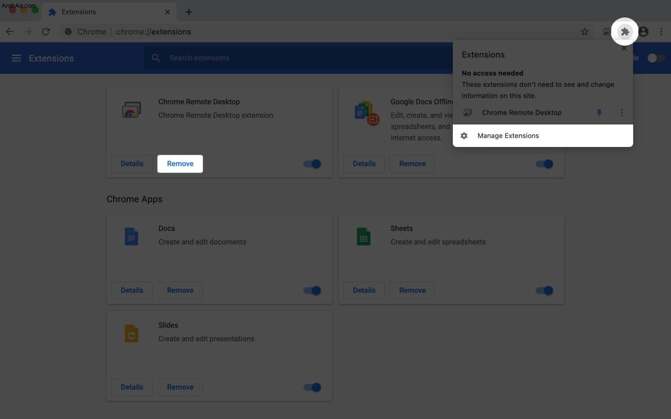Viewport: 671px width, 419px height.
Task: Click the Chrome site info icon in address bar
Action: pyautogui.click(x=68, y=32)
